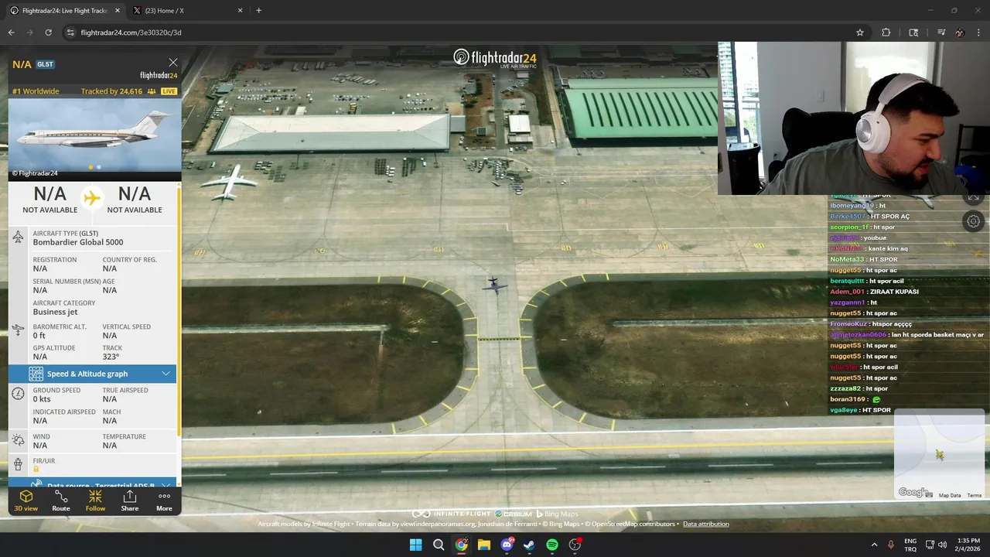Open Steam from the taskbar

point(529,545)
